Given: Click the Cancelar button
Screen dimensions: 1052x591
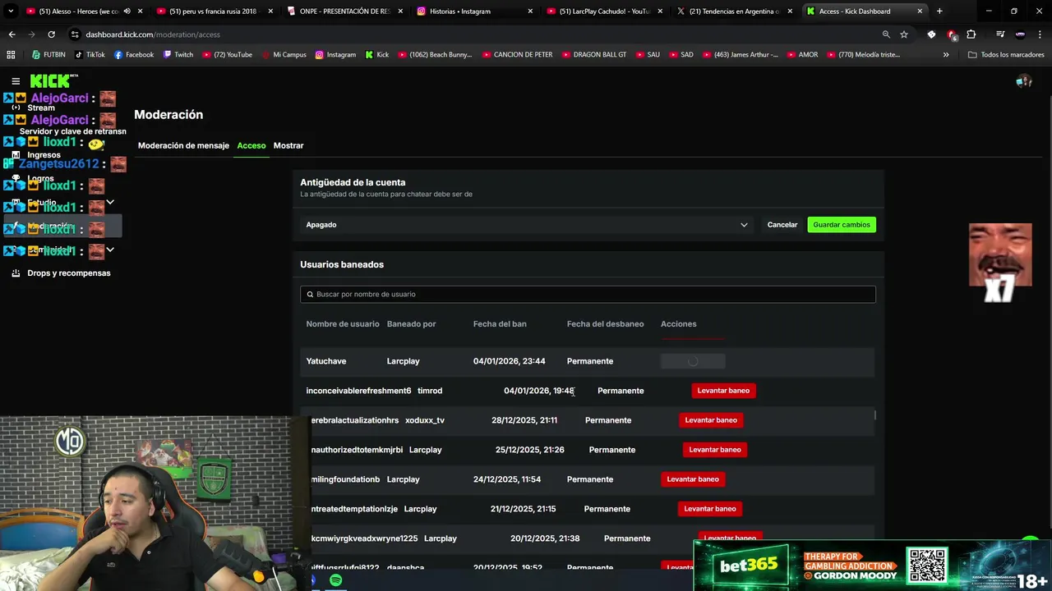Looking at the screenshot, I should (x=782, y=224).
